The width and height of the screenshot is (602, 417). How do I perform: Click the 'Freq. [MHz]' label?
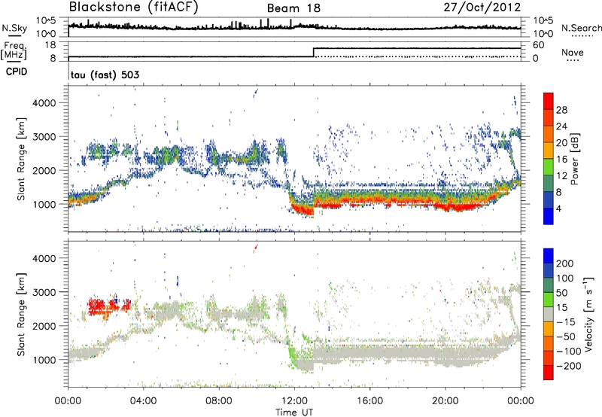pyautogui.click(x=15, y=50)
